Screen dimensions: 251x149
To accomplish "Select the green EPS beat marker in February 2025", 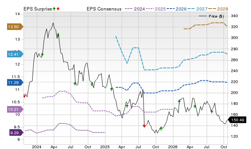I will tap(111, 89).
